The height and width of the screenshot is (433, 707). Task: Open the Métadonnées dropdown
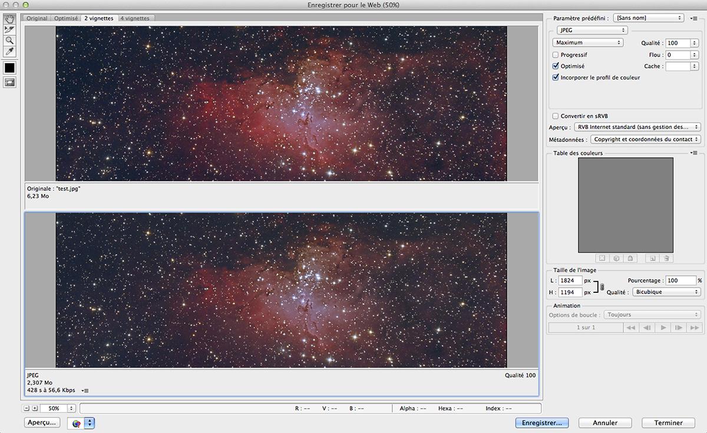pos(645,140)
